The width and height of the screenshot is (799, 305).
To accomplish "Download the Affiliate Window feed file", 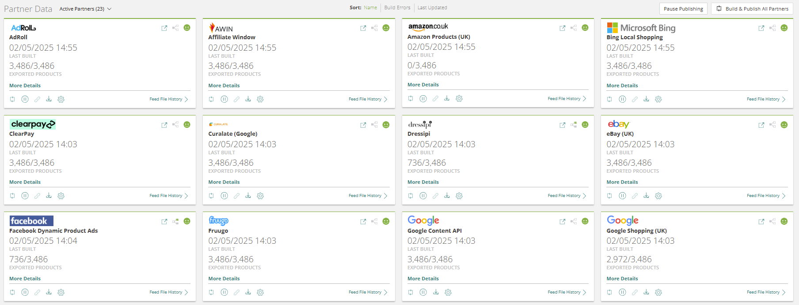I will [248, 99].
